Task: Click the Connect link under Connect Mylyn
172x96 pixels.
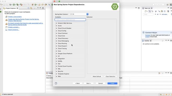Action: click(x=148, y=35)
